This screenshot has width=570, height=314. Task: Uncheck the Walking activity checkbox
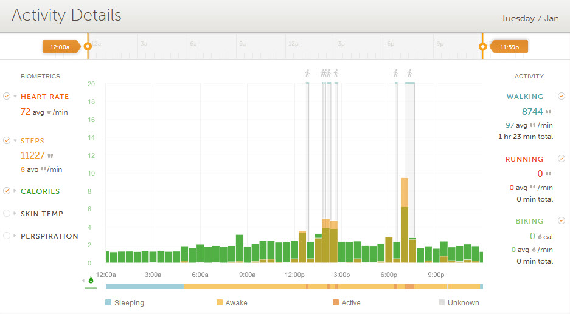[561, 96]
